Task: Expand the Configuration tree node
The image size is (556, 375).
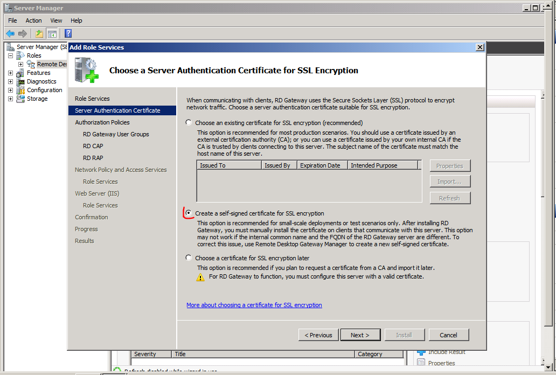Action: 11,90
